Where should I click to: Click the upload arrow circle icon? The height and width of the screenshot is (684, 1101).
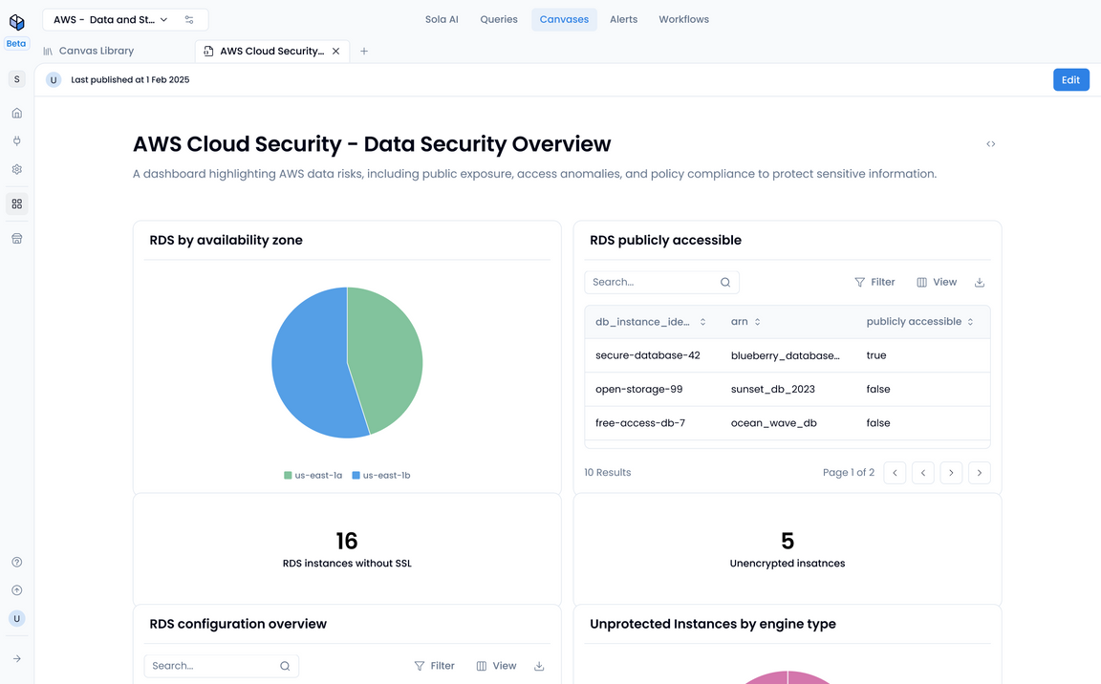tap(17, 590)
